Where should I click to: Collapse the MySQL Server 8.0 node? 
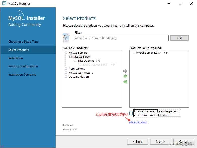(x=75, y=61)
